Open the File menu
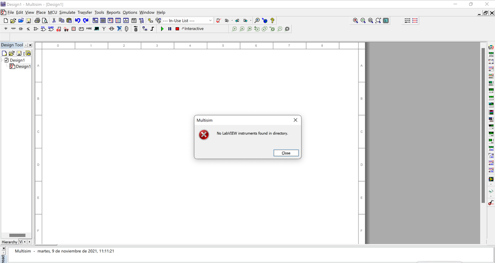Screen dimensions: 495x263 click(x=10, y=12)
